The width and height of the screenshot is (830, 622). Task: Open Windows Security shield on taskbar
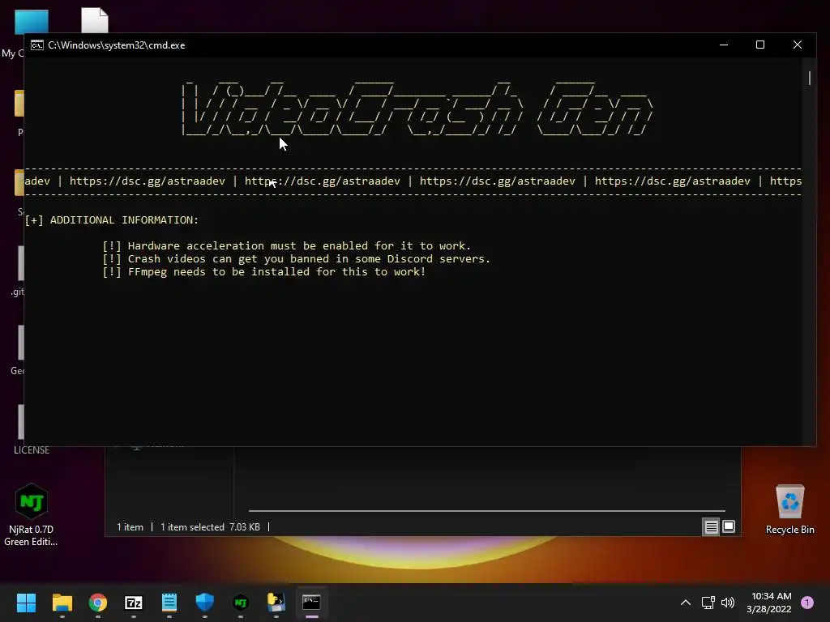tap(205, 602)
